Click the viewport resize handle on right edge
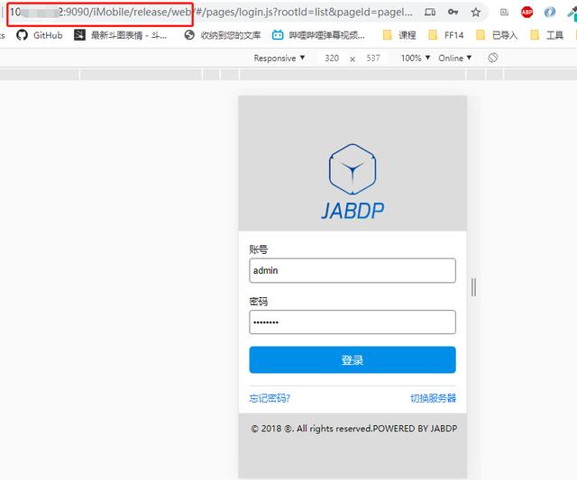This screenshot has height=480, width=577. tap(473, 287)
